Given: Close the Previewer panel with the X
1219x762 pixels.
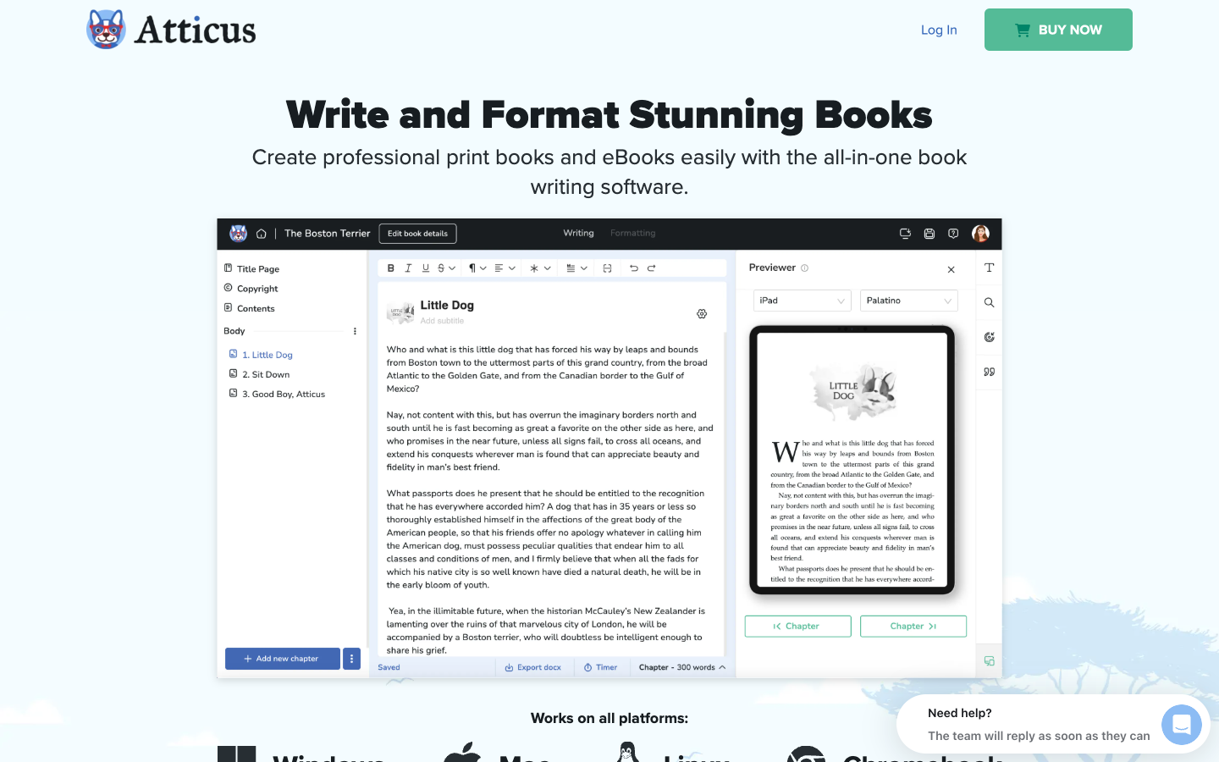Looking at the screenshot, I should (951, 269).
